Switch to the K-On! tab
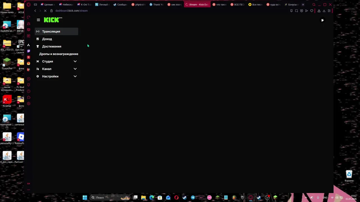360x202 pixels. pyautogui.click(x=84, y=4)
